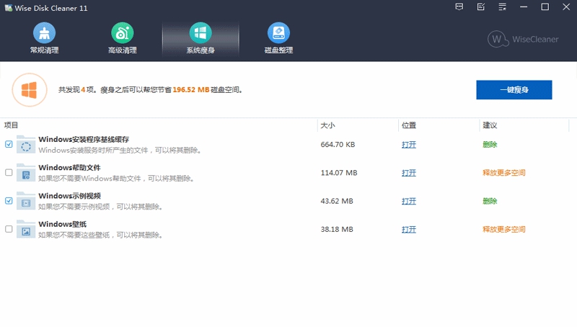Click 释放更多空间 suggestion for Windows帮助文件
Viewport: 577px width, 327px height.
pos(503,173)
